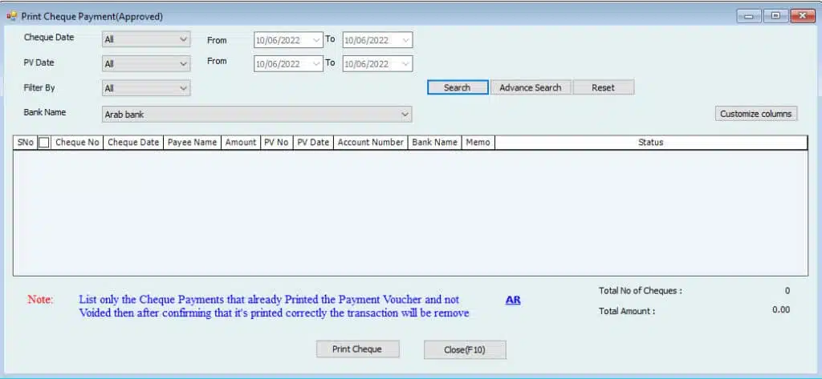Click the Total Amount value 0.00
The image size is (822, 379).
pos(780,310)
